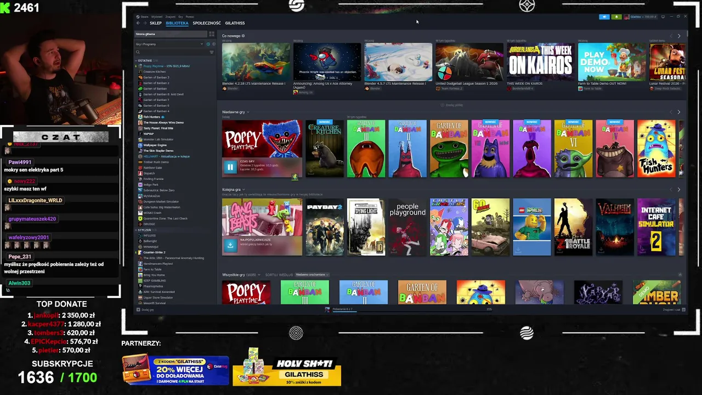This screenshot has width=702, height=395.
Task: Click the Gang Beasts install download button
Action: click(230, 245)
